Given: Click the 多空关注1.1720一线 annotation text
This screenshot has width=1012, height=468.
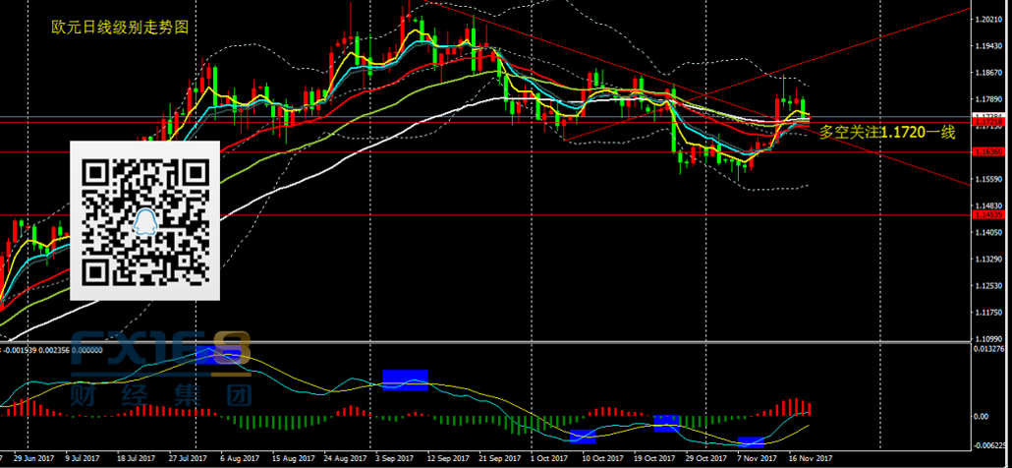Looking at the screenshot, I should click(x=886, y=132).
